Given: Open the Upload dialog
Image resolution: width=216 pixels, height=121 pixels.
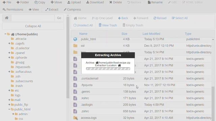Looking at the screenshot, I should [74, 2].
